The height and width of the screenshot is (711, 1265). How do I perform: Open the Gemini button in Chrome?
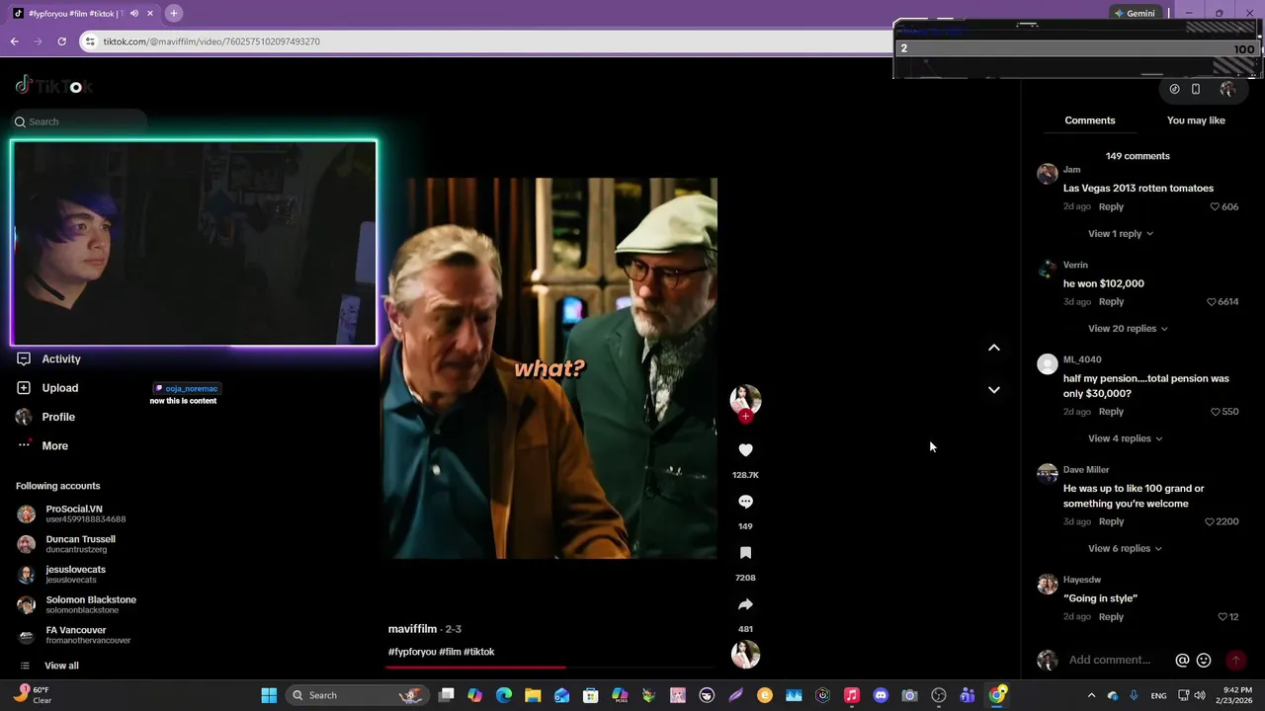tap(1135, 13)
